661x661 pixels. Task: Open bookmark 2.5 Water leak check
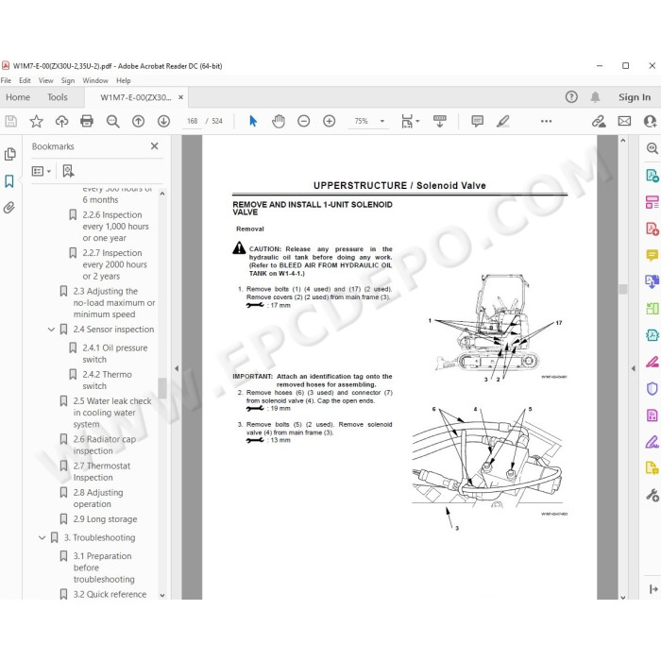(x=112, y=413)
